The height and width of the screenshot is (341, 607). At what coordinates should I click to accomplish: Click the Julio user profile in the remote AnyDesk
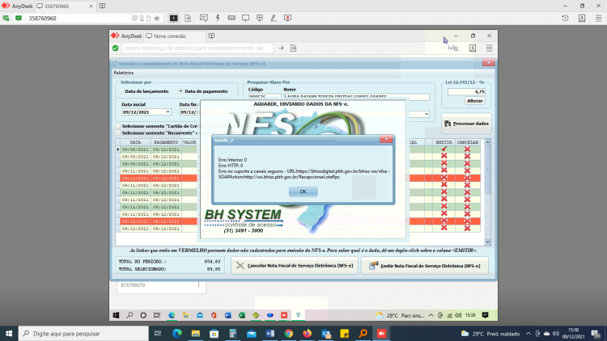pos(452,48)
